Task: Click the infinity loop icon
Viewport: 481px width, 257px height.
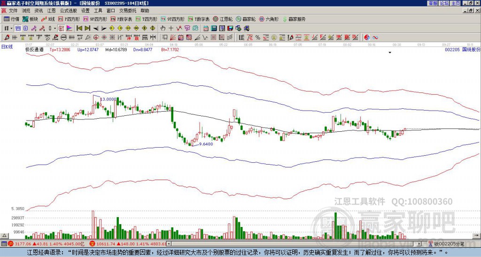Action: tap(375, 38)
